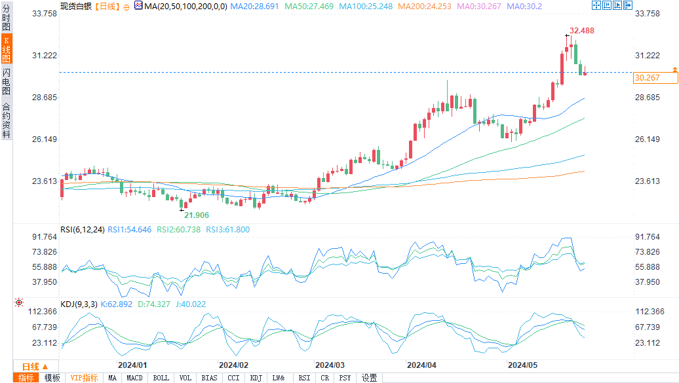Select the MA indicator button
Viewport: 679px width, 383px height.
113,378
